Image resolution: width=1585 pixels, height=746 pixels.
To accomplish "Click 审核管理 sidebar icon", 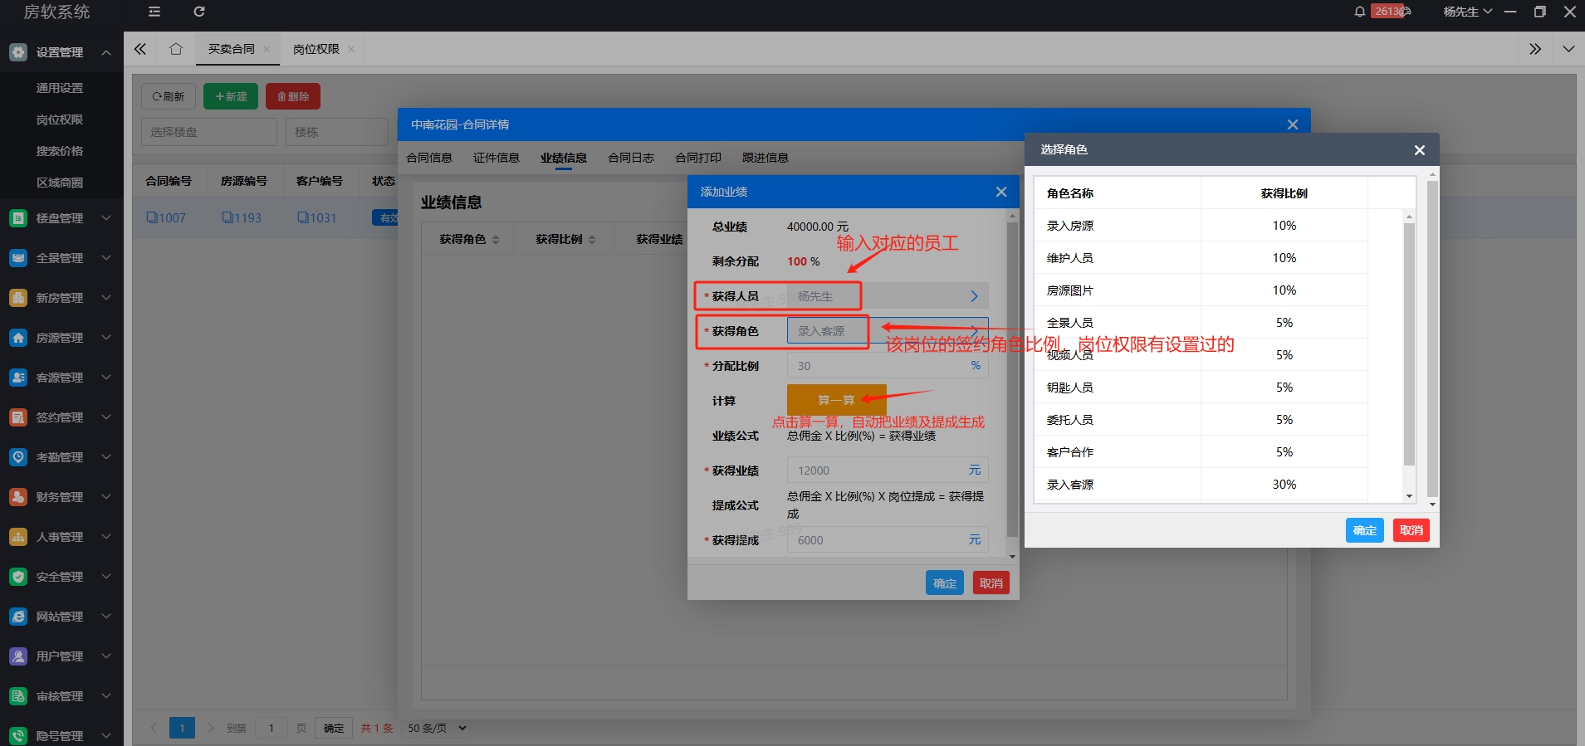I will 18,696.
